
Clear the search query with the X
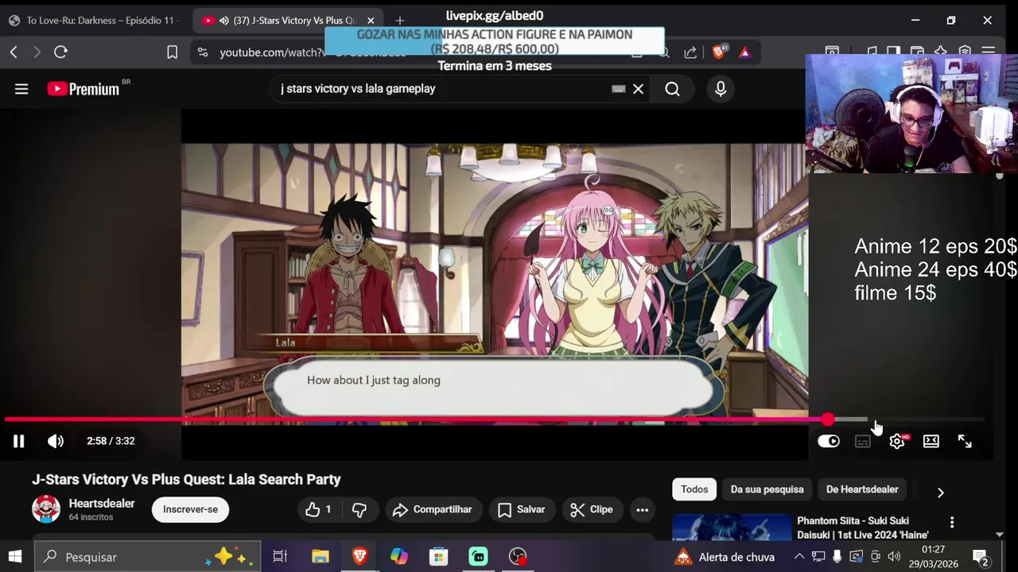coord(638,89)
